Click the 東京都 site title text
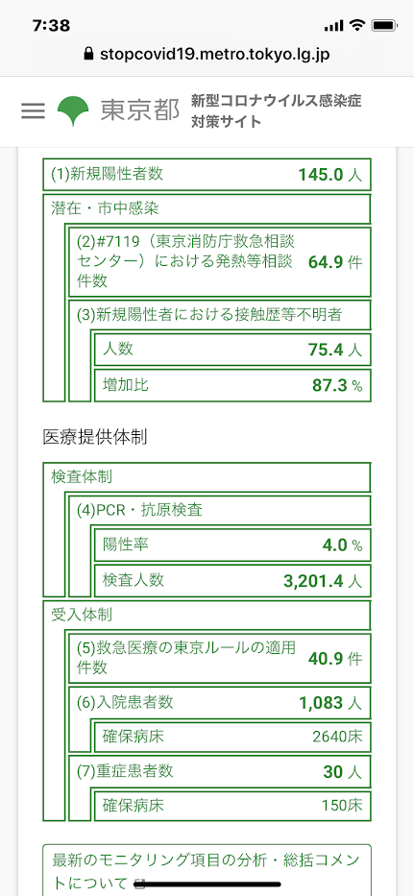The width and height of the screenshot is (414, 896). tap(139, 111)
